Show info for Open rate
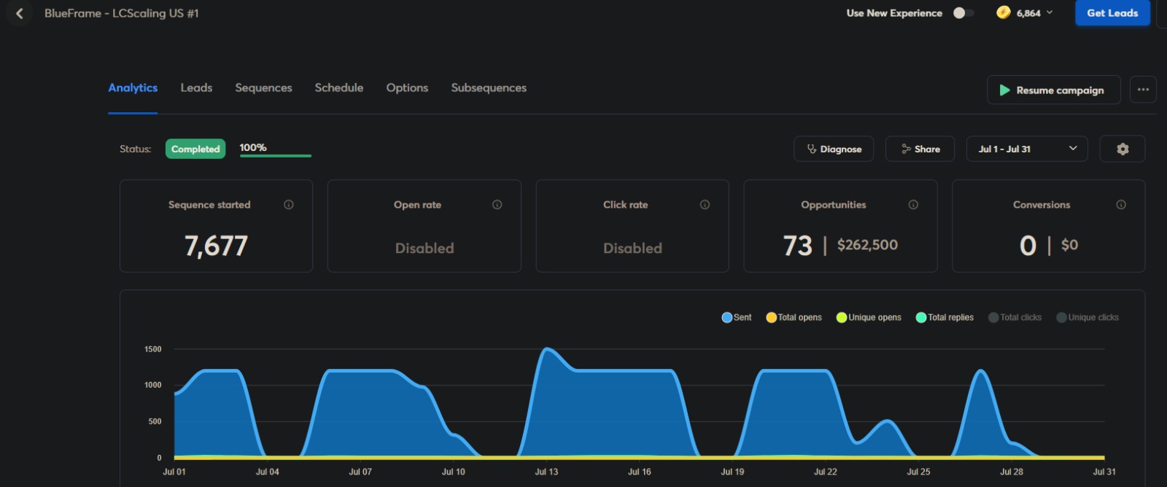Screen dimensions: 1167x487 tap(497, 205)
